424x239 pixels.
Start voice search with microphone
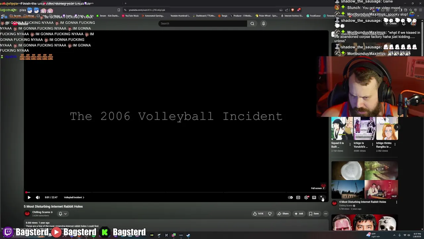(264, 24)
